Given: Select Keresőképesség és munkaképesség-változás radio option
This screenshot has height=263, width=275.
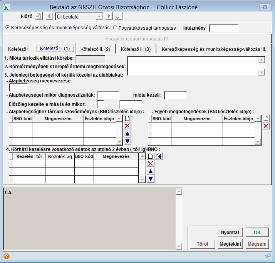Looking at the screenshot, I should tap(8, 28).
